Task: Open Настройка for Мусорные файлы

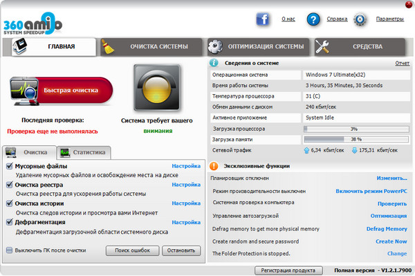Action: [x=186, y=166]
